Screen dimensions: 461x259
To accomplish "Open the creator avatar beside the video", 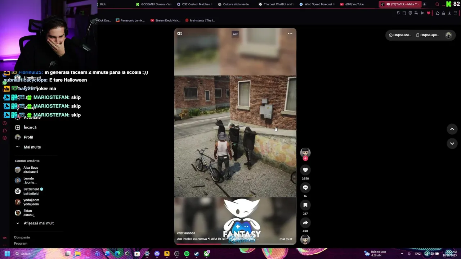I will pos(305,152).
